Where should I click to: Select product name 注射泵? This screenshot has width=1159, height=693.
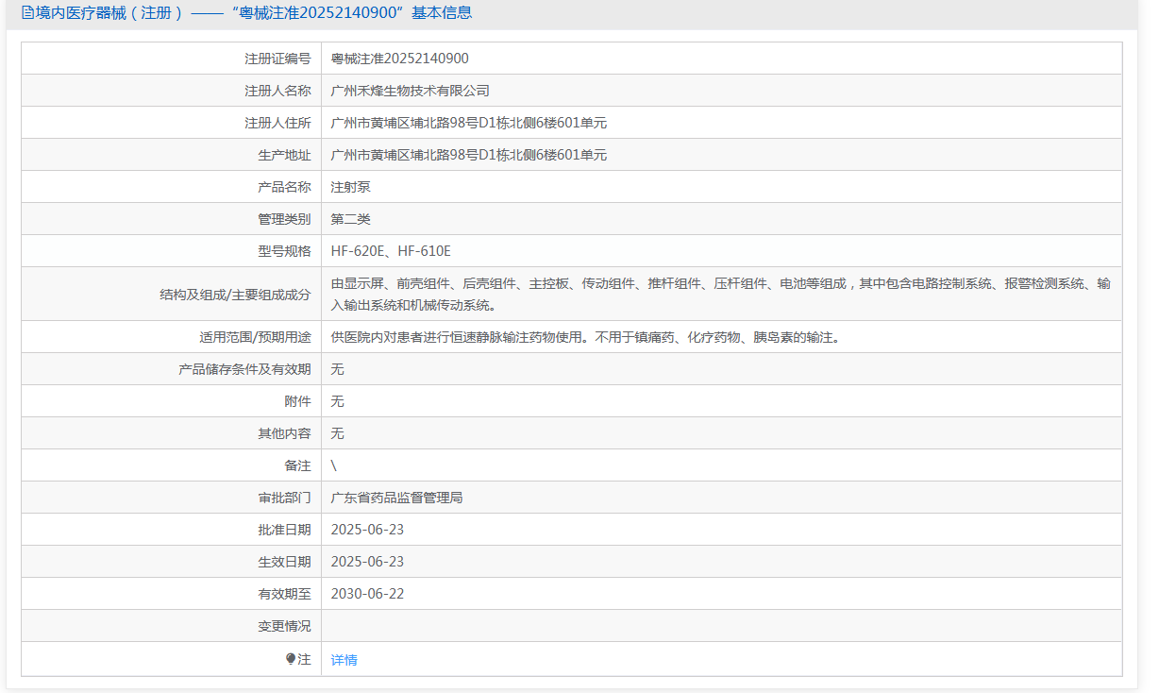tap(350, 187)
